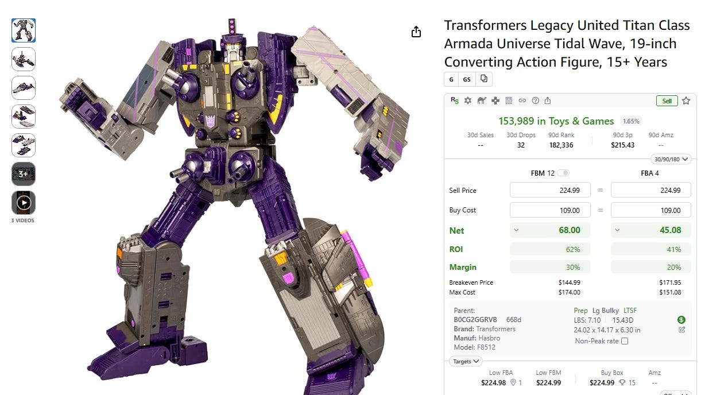The height and width of the screenshot is (395, 705).
Task: Click the green dollar sign icon
Action: (681, 320)
